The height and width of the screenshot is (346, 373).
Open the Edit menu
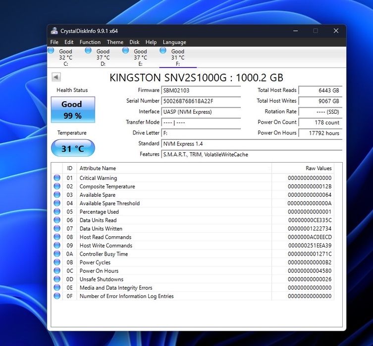(69, 42)
